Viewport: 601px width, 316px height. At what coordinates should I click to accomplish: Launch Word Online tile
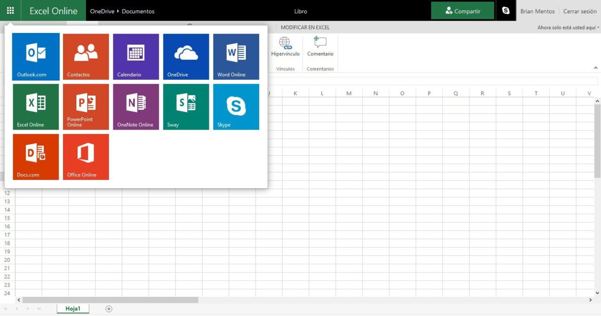coord(236,57)
